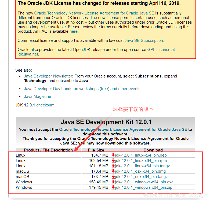210x200 pixels.
Task: Click download arrow icon for osx-x64_bin.tar.gz
Action: coord(113,176)
